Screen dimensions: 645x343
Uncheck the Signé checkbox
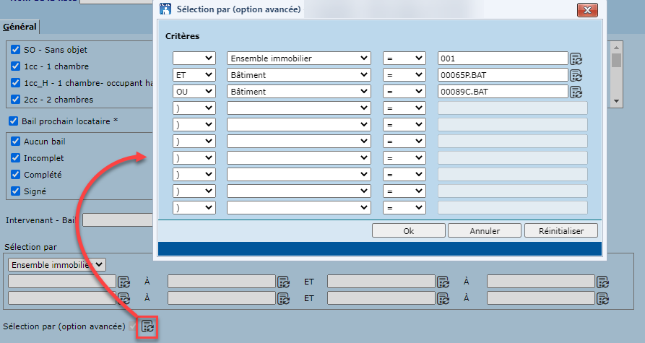click(16, 191)
